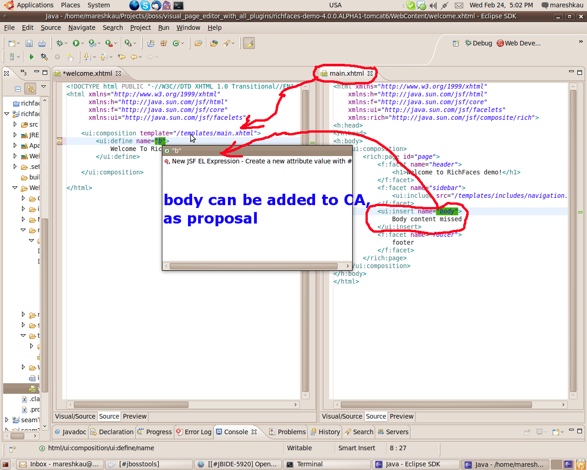Image resolution: width=587 pixels, height=470 pixels.
Task: Collapse the richfaces project node with the warning icon
Action: 7,114
